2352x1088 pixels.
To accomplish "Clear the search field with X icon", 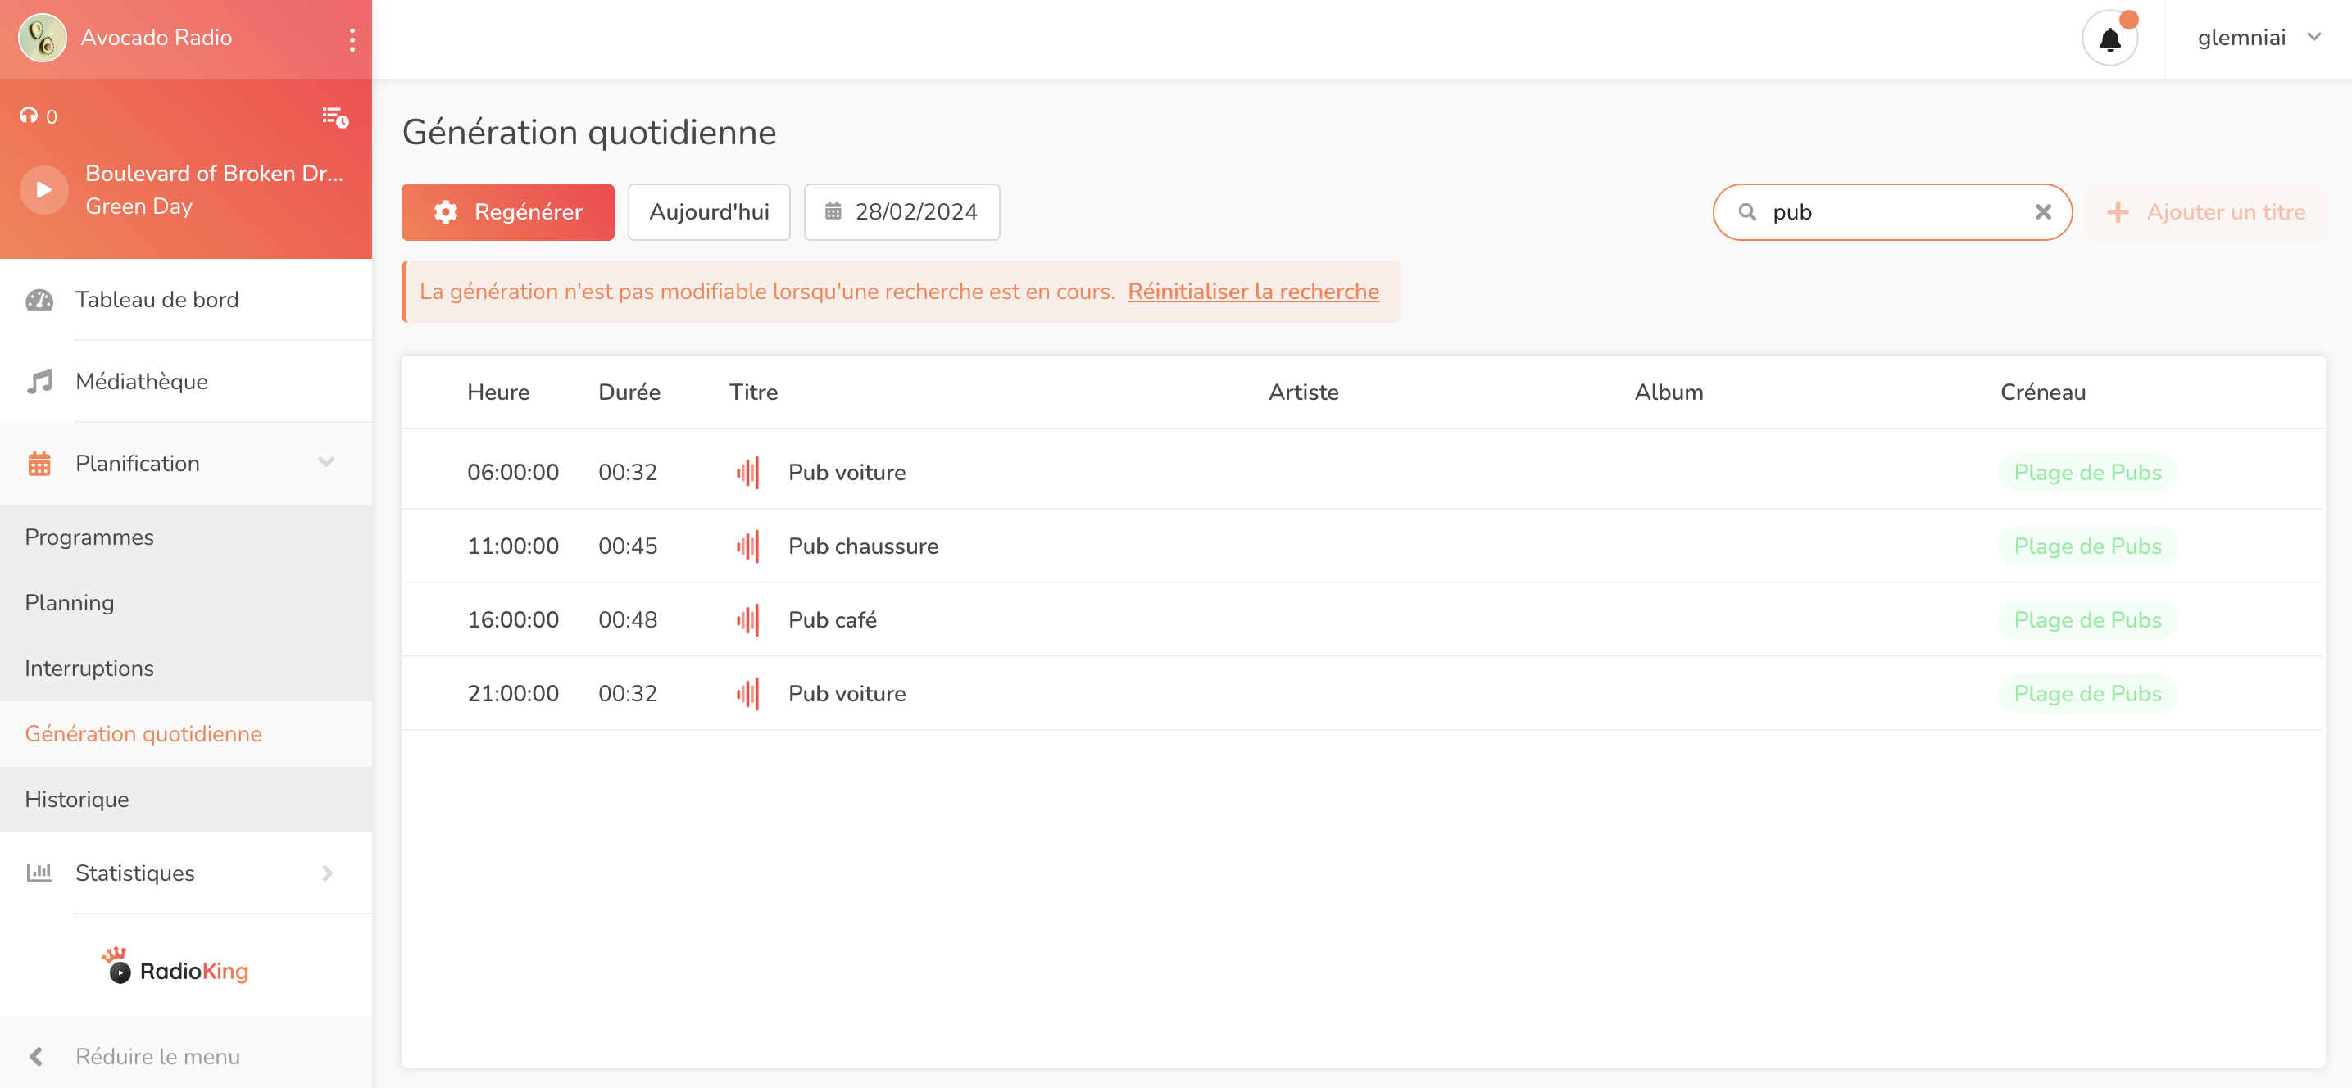I will click(x=2042, y=211).
